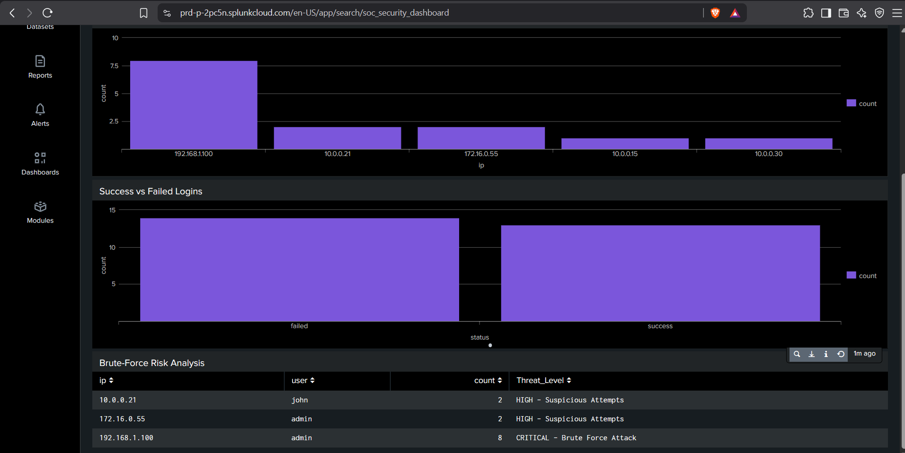Click HIGH threat level in john row
This screenshot has height=453, width=905.
click(570, 400)
